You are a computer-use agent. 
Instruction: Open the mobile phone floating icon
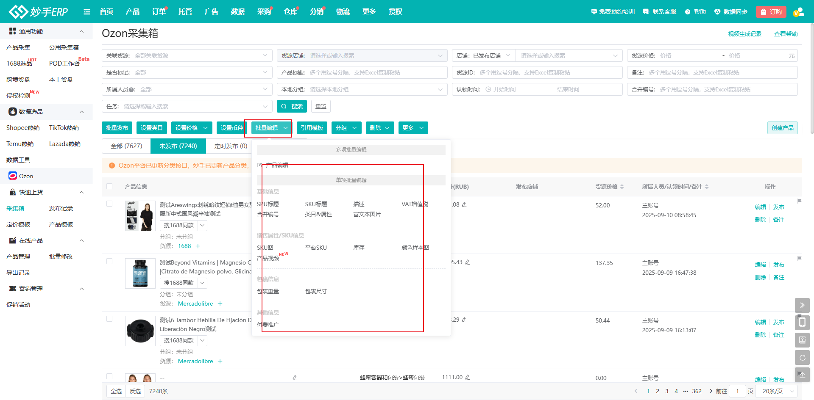click(x=802, y=323)
